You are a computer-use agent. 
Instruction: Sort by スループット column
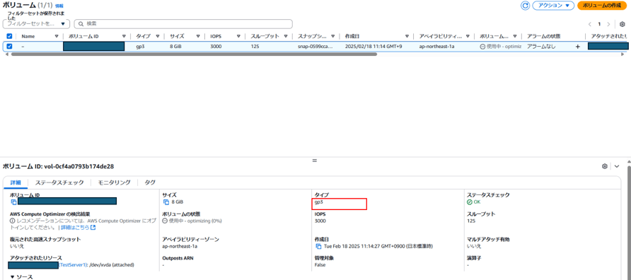pos(286,36)
